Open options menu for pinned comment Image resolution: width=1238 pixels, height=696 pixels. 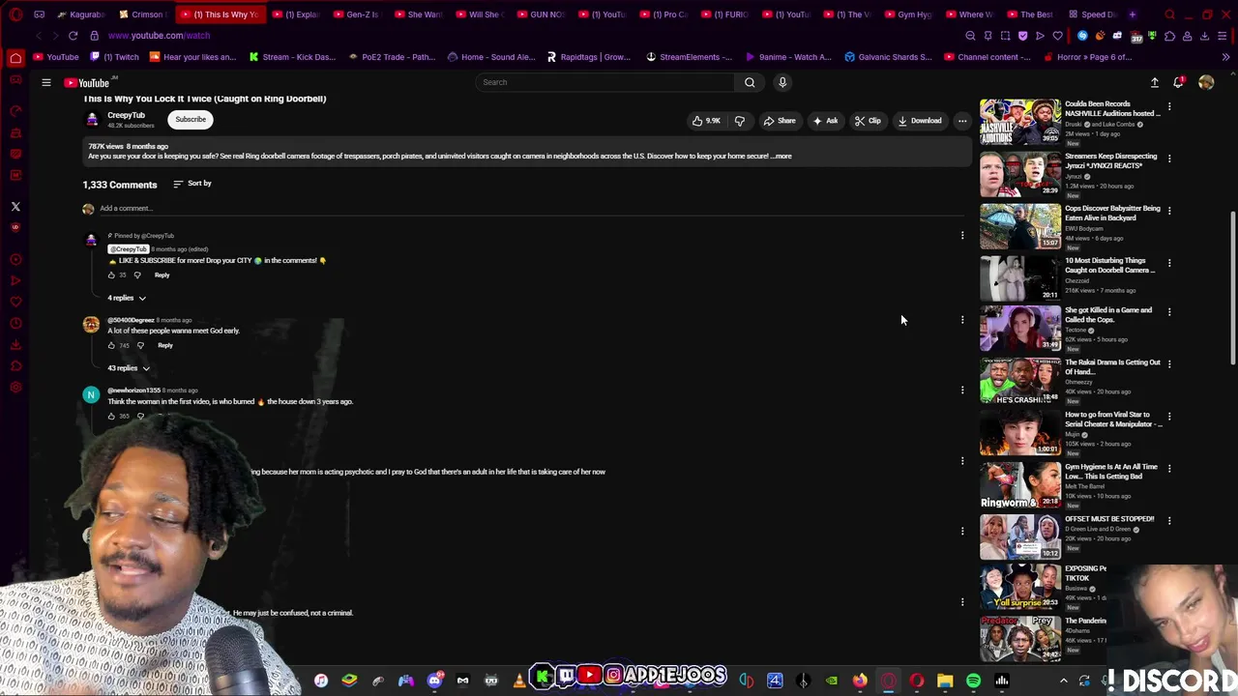(962, 235)
